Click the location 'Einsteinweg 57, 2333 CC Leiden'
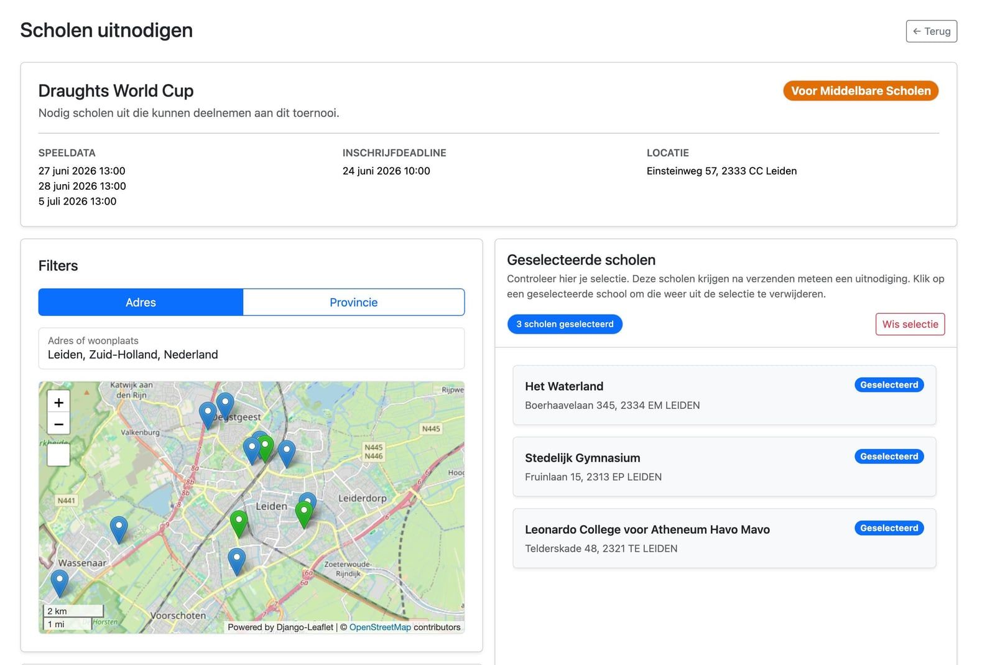995x665 pixels. pyautogui.click(x=721, y=170)
